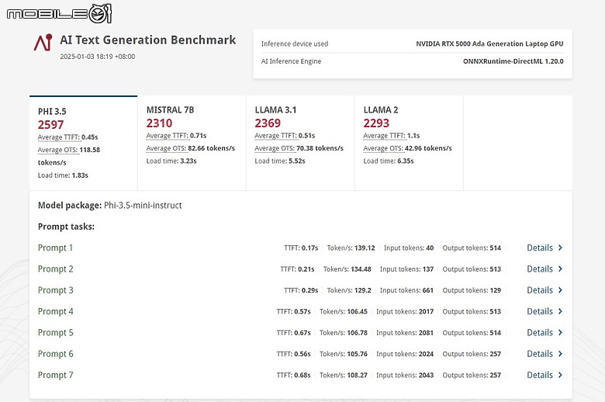Open Details for Prompt 2
Screen dimensions: 605x402
point(544,269)
